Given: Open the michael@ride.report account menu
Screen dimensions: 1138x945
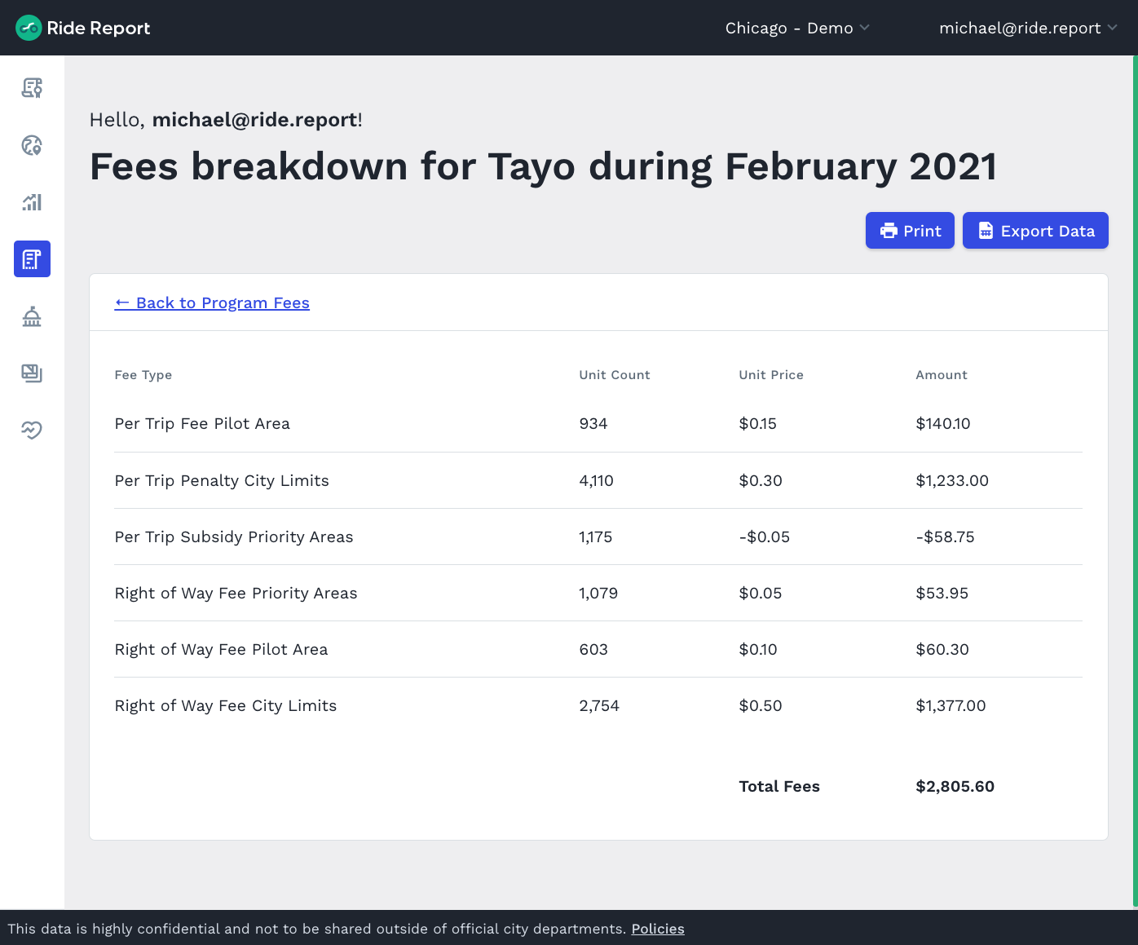Looking at the screenshot, I should tap(1027, 28).
